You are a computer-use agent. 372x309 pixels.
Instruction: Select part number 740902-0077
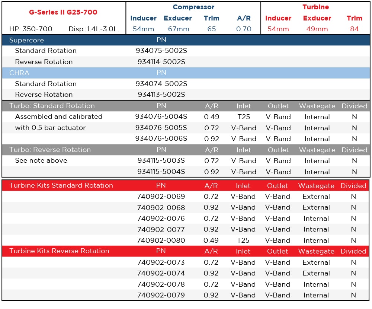tap(161, 229)
